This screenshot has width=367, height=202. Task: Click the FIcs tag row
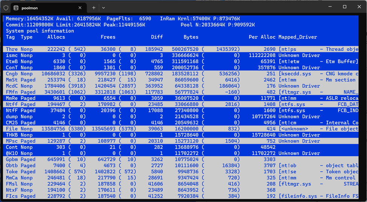pos(181,196)
